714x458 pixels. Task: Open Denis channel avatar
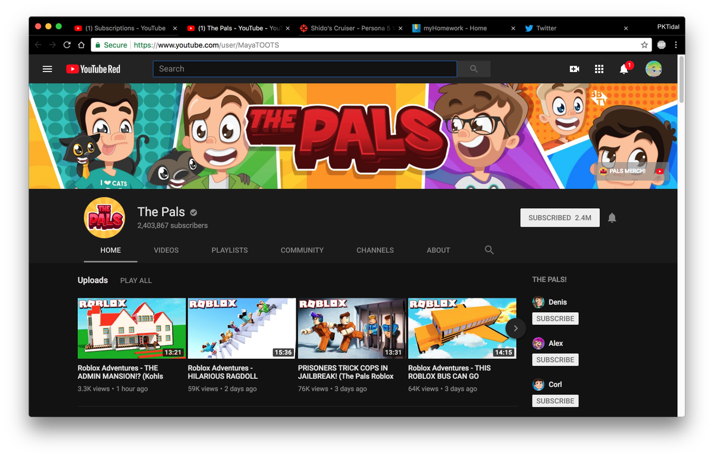[x=538, y=302]
